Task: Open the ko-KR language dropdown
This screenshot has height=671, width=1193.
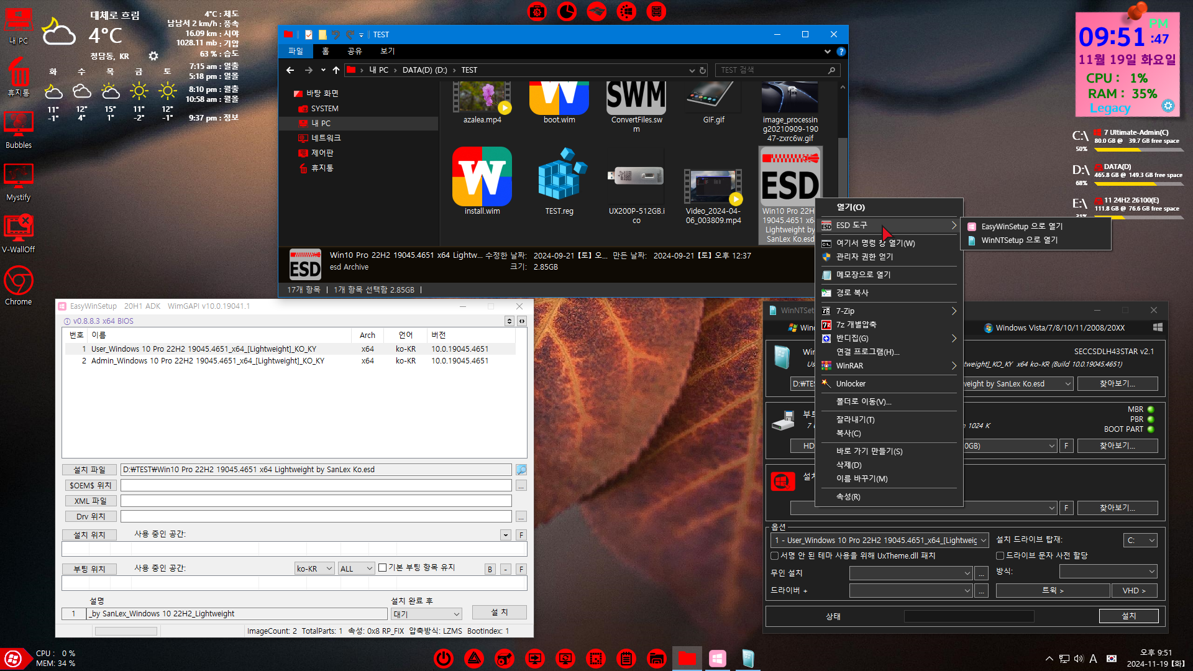Action: click(314, 568)
